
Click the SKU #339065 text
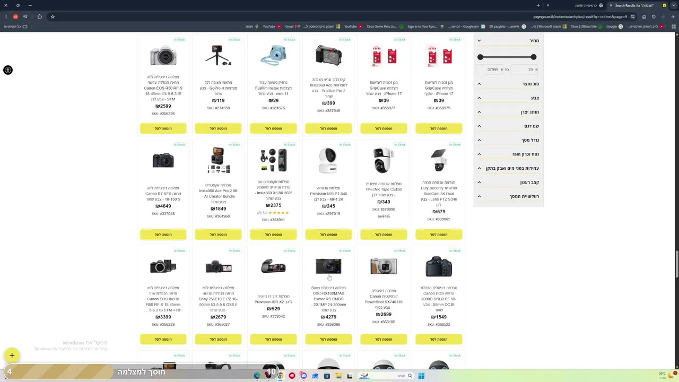tap(439, 219)
